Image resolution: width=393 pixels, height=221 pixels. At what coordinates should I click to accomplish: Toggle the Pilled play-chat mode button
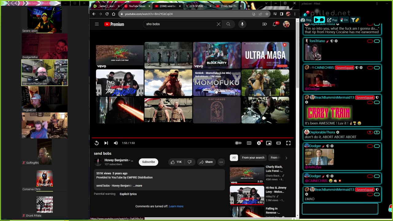pyautogui.click(x=319, y=20)
